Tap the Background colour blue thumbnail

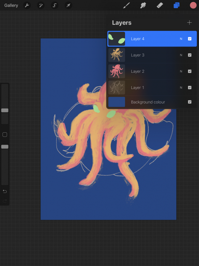pyautogui.click(x=117, y=102)
